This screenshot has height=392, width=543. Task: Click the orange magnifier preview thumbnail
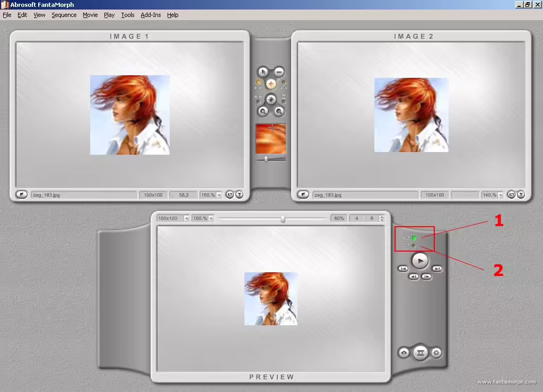(x=271, y=139)
